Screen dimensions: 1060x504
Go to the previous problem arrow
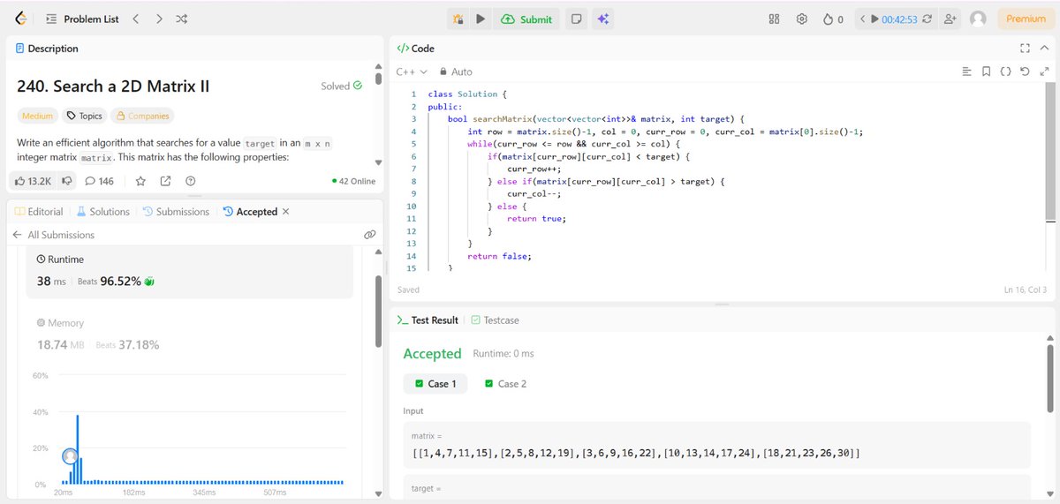(135, 19)
